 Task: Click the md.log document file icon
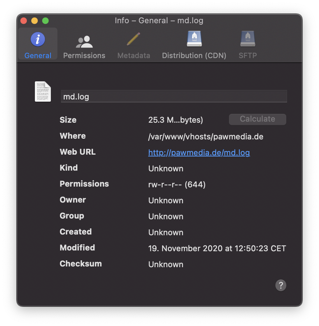43,91
